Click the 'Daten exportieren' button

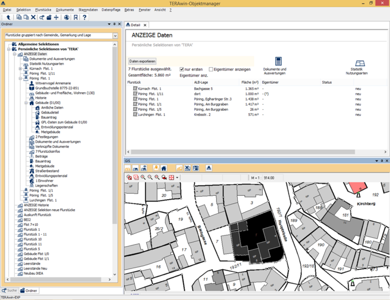(142, 61)
